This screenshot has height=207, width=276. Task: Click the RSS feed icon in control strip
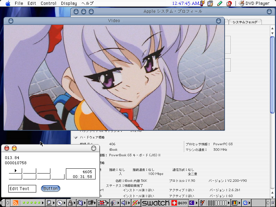pos(15,203)
